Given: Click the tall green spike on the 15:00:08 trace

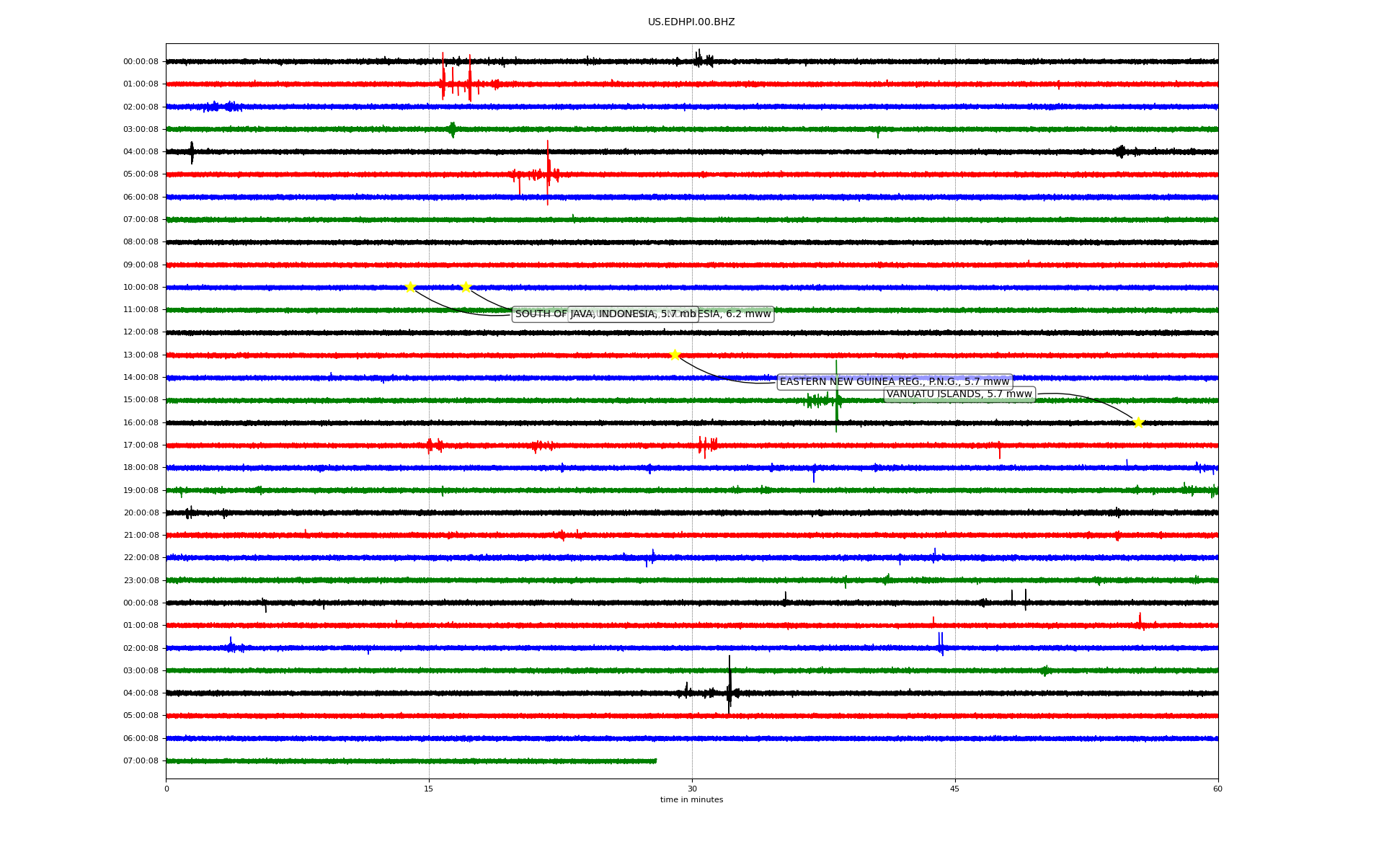Looking at the screenshot, I should coord(836,396).
